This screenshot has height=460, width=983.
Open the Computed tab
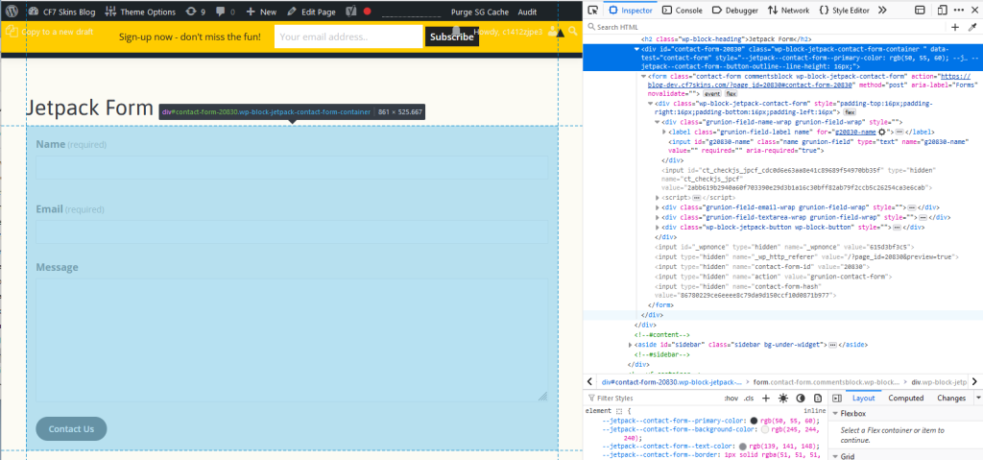[x=905, y=398]
